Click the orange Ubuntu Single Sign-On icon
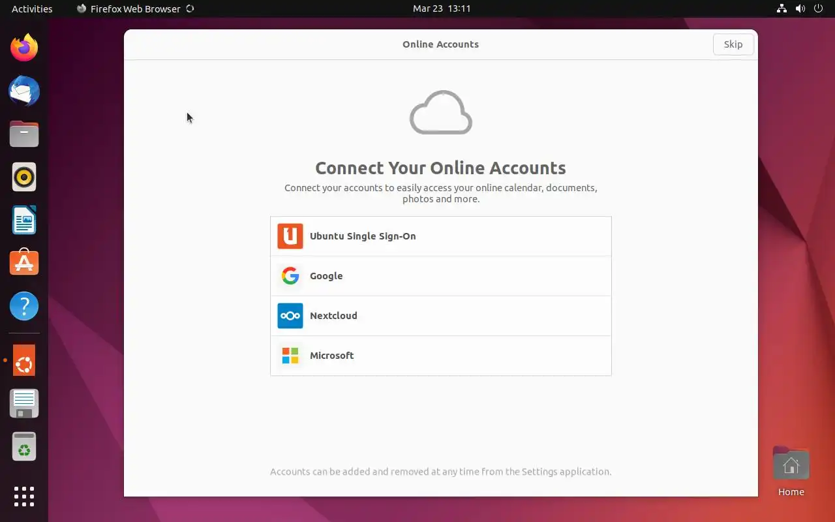 290,236
